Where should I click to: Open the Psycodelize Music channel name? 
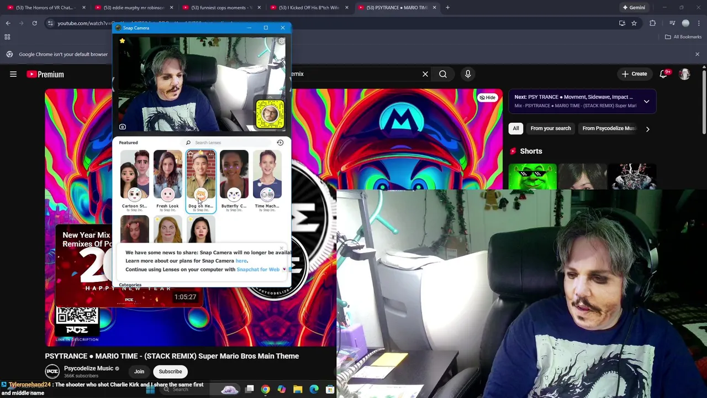click(88, 369)
